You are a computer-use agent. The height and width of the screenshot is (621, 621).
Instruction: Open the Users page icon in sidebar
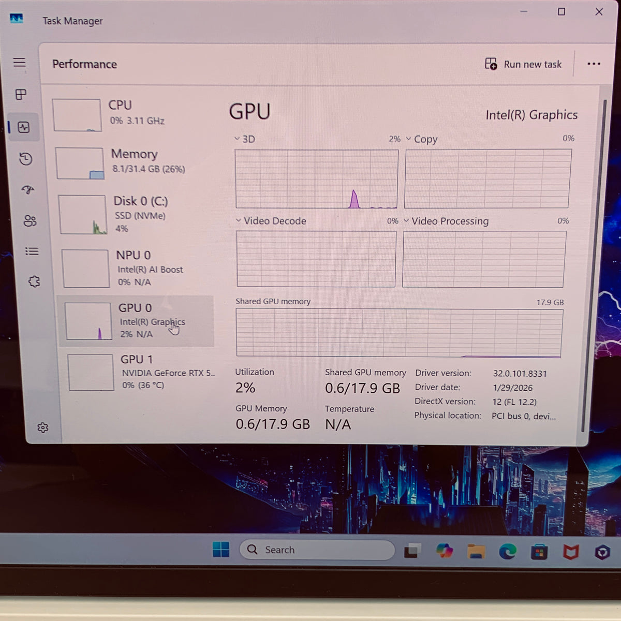[30, 221]
